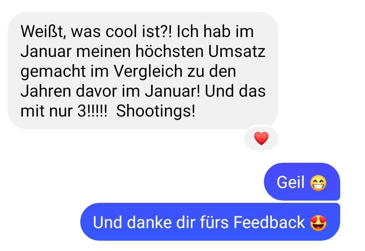Select the blue Geil message bubble

click(302, 181)
